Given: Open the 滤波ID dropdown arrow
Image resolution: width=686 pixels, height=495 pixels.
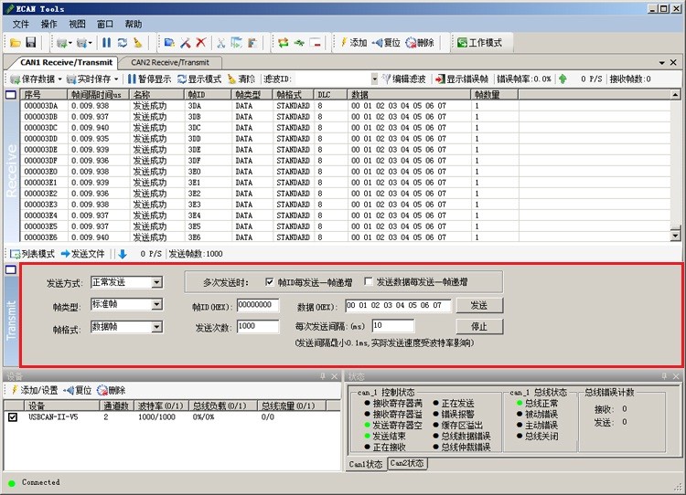Looking at the screenshot, I should [x=374, y=79].
